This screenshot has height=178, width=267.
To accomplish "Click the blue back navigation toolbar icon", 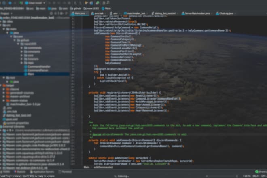I will [10, 3].
